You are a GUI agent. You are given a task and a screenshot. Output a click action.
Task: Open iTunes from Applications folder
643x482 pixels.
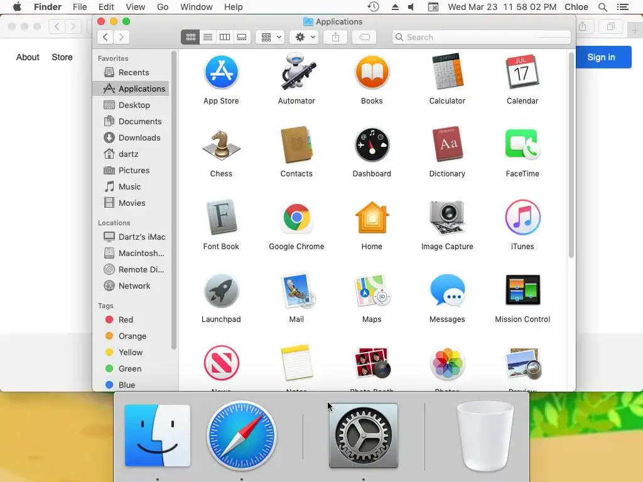pyautogui.click(x=522, y=218)
